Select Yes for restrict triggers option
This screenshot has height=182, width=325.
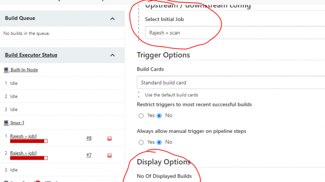[141, 116]
